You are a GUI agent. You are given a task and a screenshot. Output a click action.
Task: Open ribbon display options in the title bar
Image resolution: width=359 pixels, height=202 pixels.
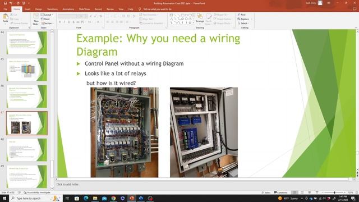pyautogui.click(x=329, y=3)
